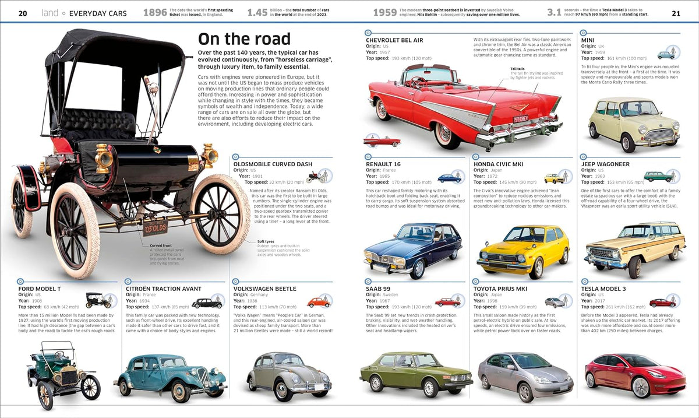
Task: Click Tesla "Top speed: 261 km/h (162 mph)" line
Action: [613, 306]
